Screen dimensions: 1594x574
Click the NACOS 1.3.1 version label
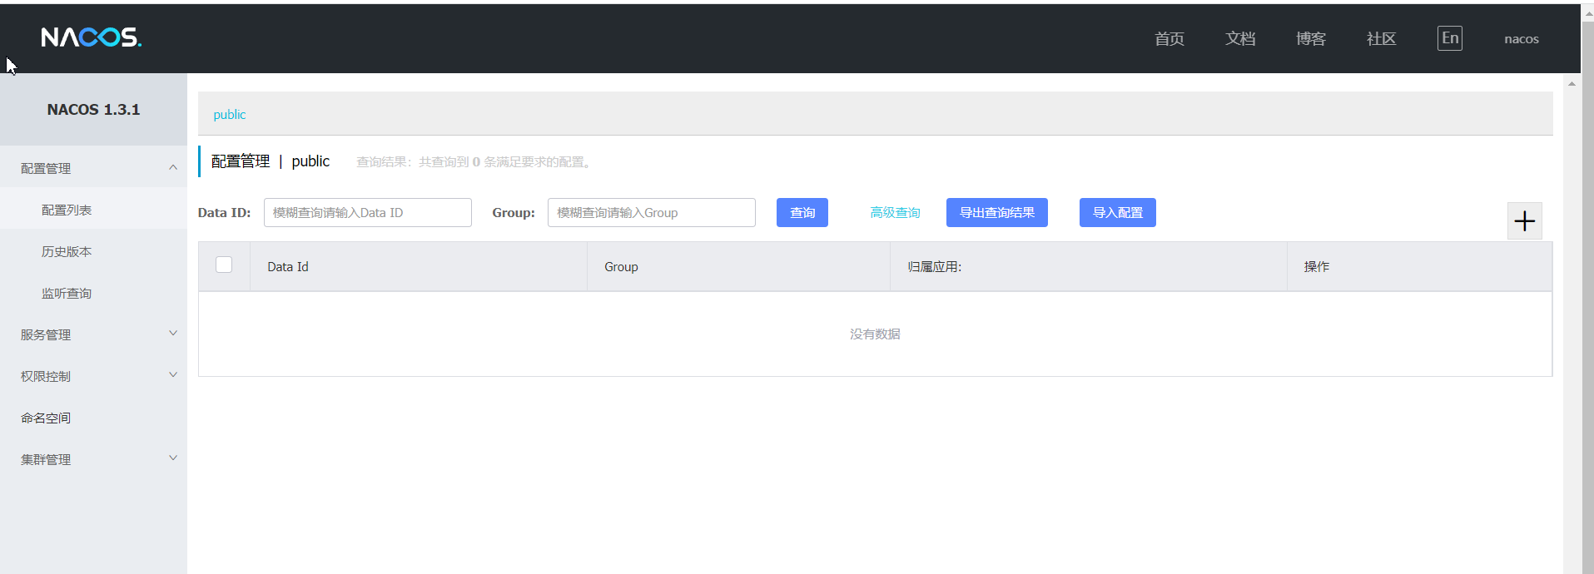point(93,110)
